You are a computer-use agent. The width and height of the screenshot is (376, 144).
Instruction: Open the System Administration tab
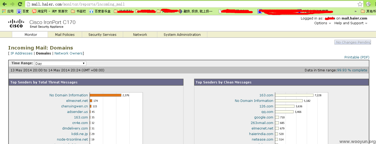click(182, 34)
